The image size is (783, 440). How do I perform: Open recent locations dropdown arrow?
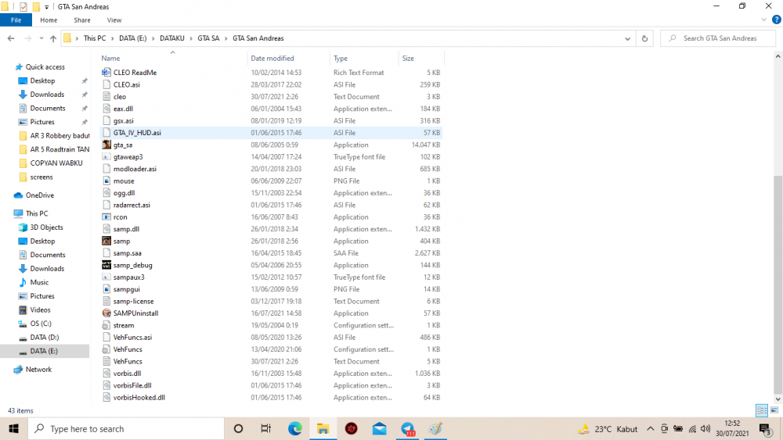point(41,38)
